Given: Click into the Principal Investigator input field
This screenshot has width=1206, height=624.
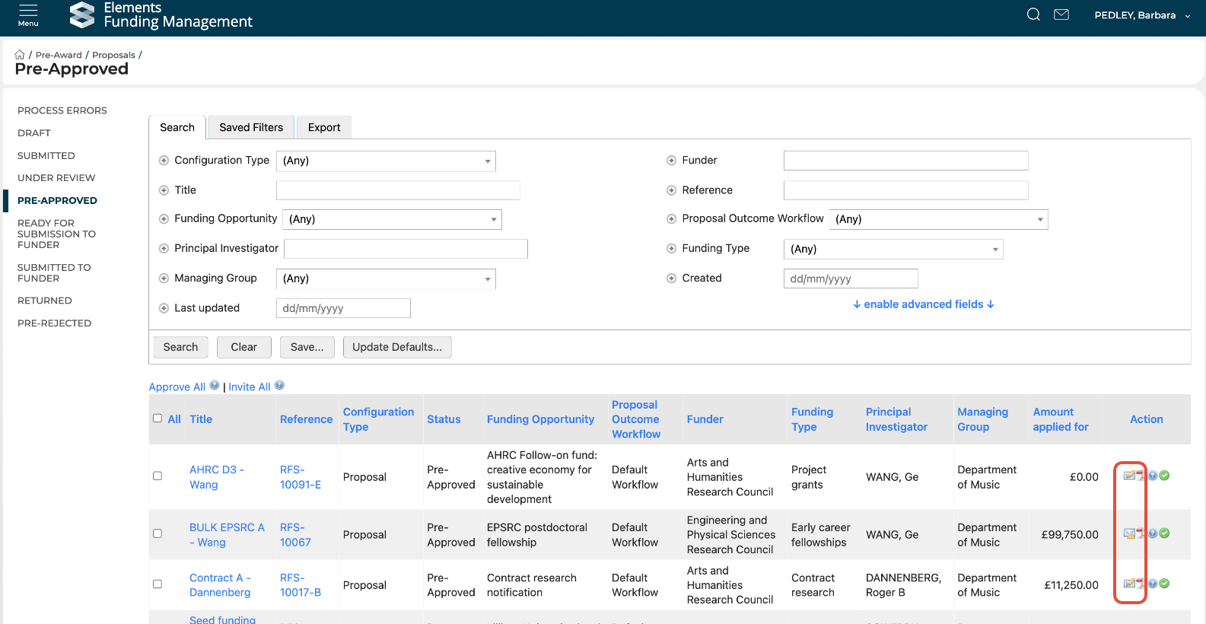Looking at the screenshot, I should [406, 249].
